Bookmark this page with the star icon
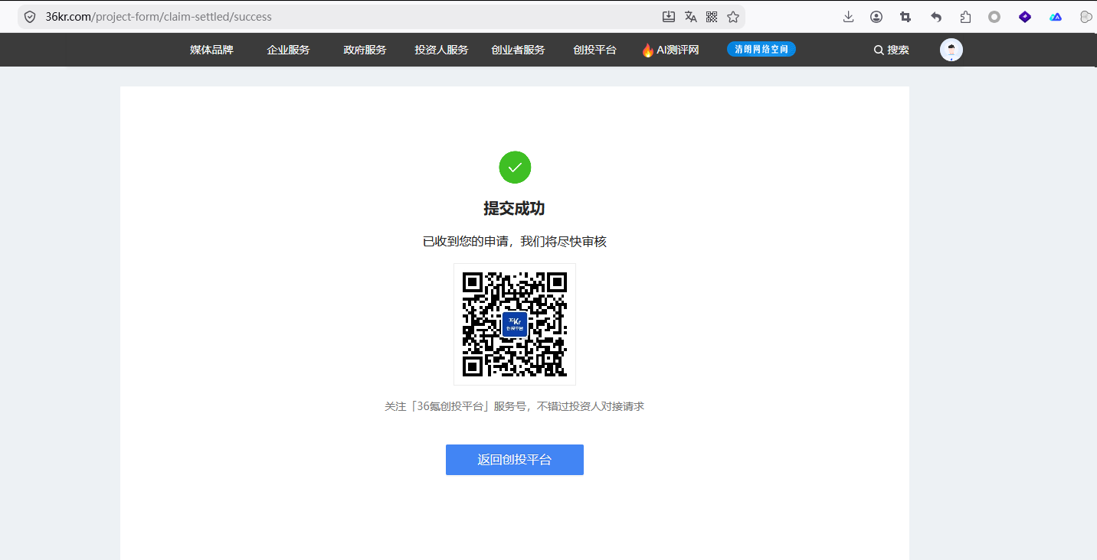The height and width of the screenshot is (560, 1097). (733, 17)
